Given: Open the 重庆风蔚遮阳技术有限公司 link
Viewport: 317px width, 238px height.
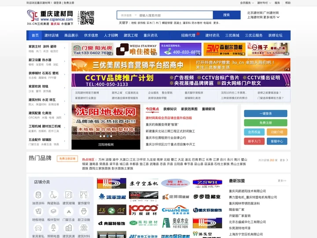Looking at the screenshot, I should point(247,191).
